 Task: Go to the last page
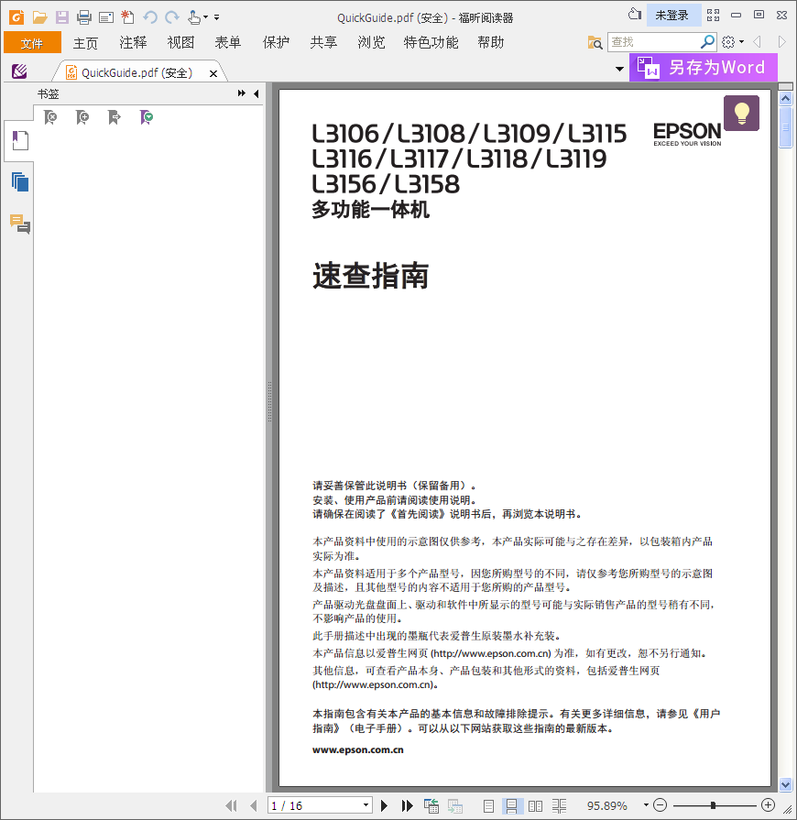[408, 806]
